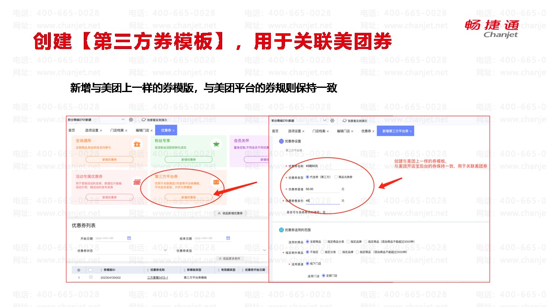This screenshot has height=307, width=547.
Task: Switch to the 首页 tab in the coupon-list screenshot
Action: [x=71, y=130]
